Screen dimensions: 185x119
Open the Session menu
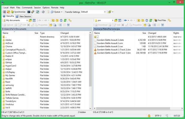click(37, 7)
